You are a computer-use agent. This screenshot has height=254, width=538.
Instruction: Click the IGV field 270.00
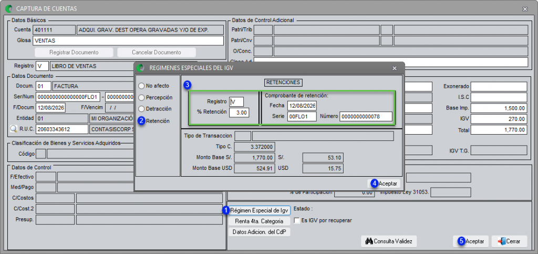(499, 119)
